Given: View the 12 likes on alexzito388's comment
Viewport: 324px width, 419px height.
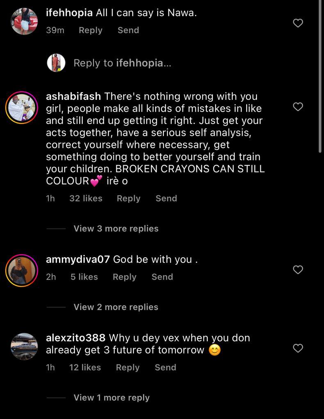Looking at the screenshot, I should (x=85, y=367).
